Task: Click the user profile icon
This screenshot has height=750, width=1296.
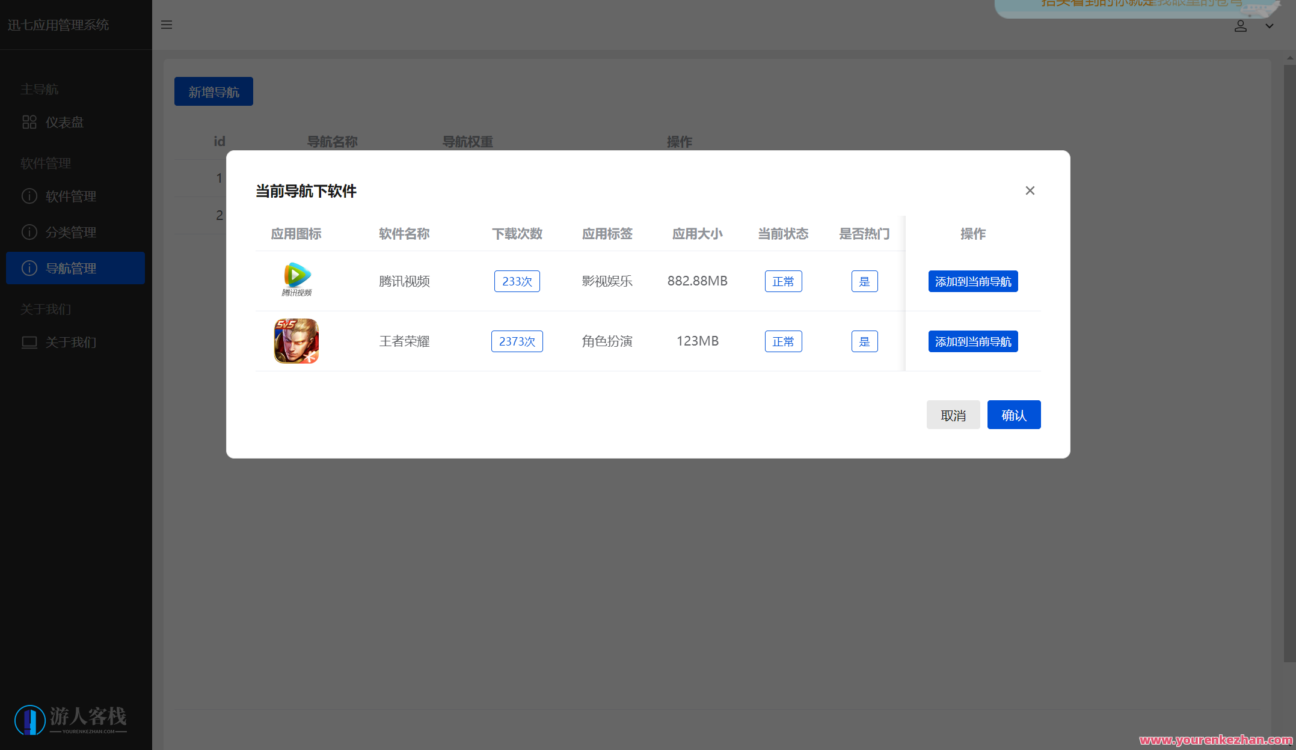Action: point(1240,26)
